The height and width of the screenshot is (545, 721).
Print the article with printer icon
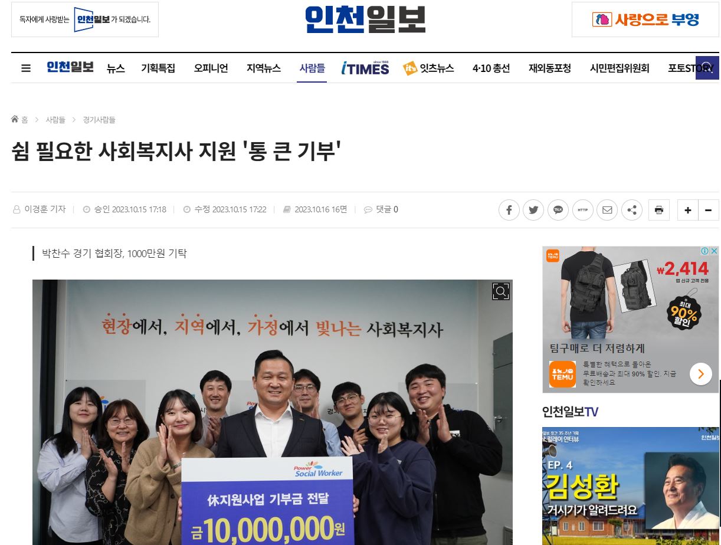point(659,210)
